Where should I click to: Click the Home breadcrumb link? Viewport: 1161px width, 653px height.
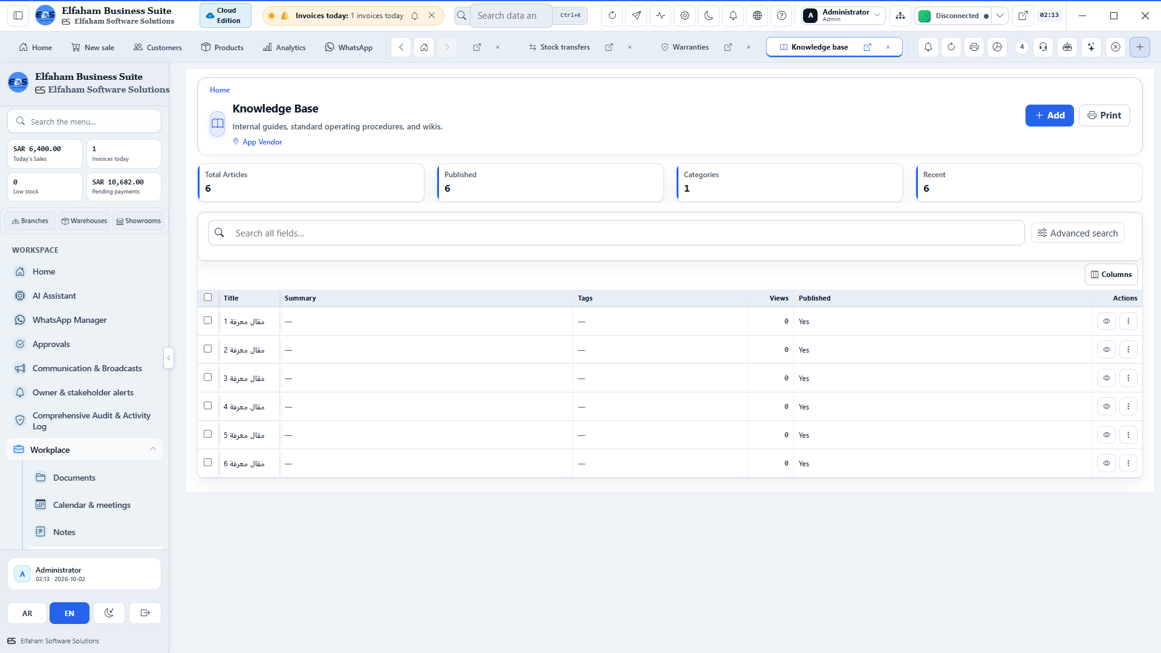220,90
